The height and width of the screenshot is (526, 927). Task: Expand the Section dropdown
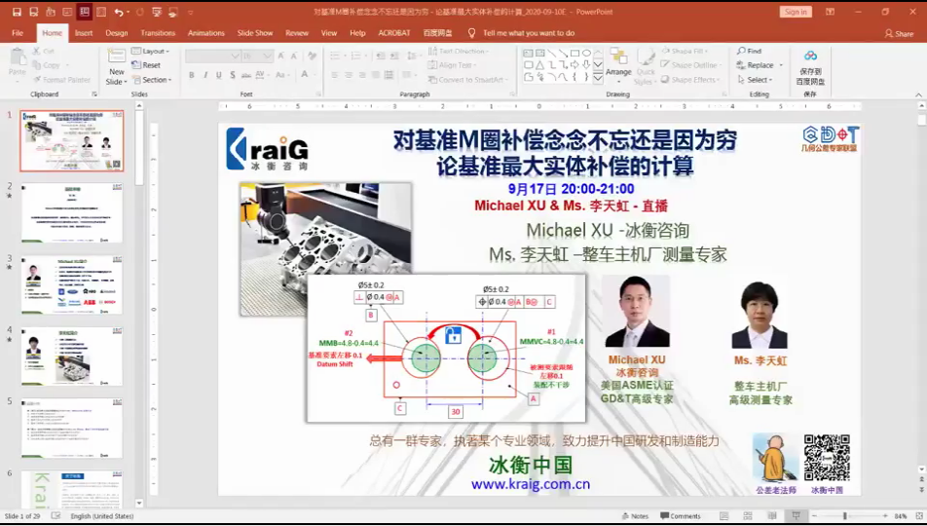[152, 79]
